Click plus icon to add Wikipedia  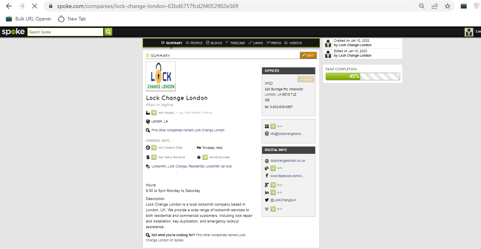coord(273,209)
